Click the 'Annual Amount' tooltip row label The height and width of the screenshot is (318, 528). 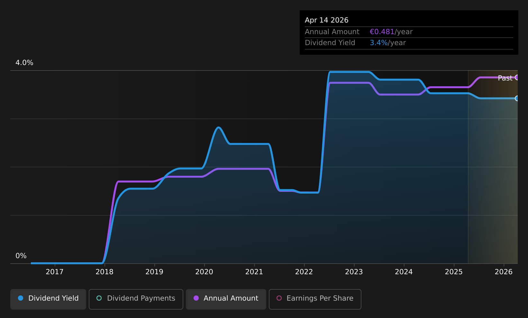point(332,32)
